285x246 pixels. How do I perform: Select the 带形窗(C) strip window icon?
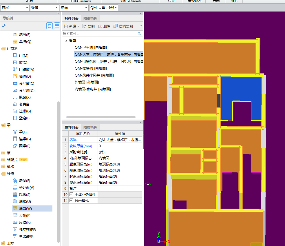(15, 83)
